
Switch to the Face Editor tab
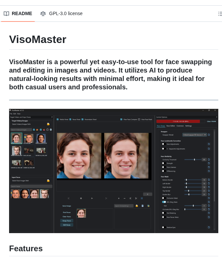(171, 126)
